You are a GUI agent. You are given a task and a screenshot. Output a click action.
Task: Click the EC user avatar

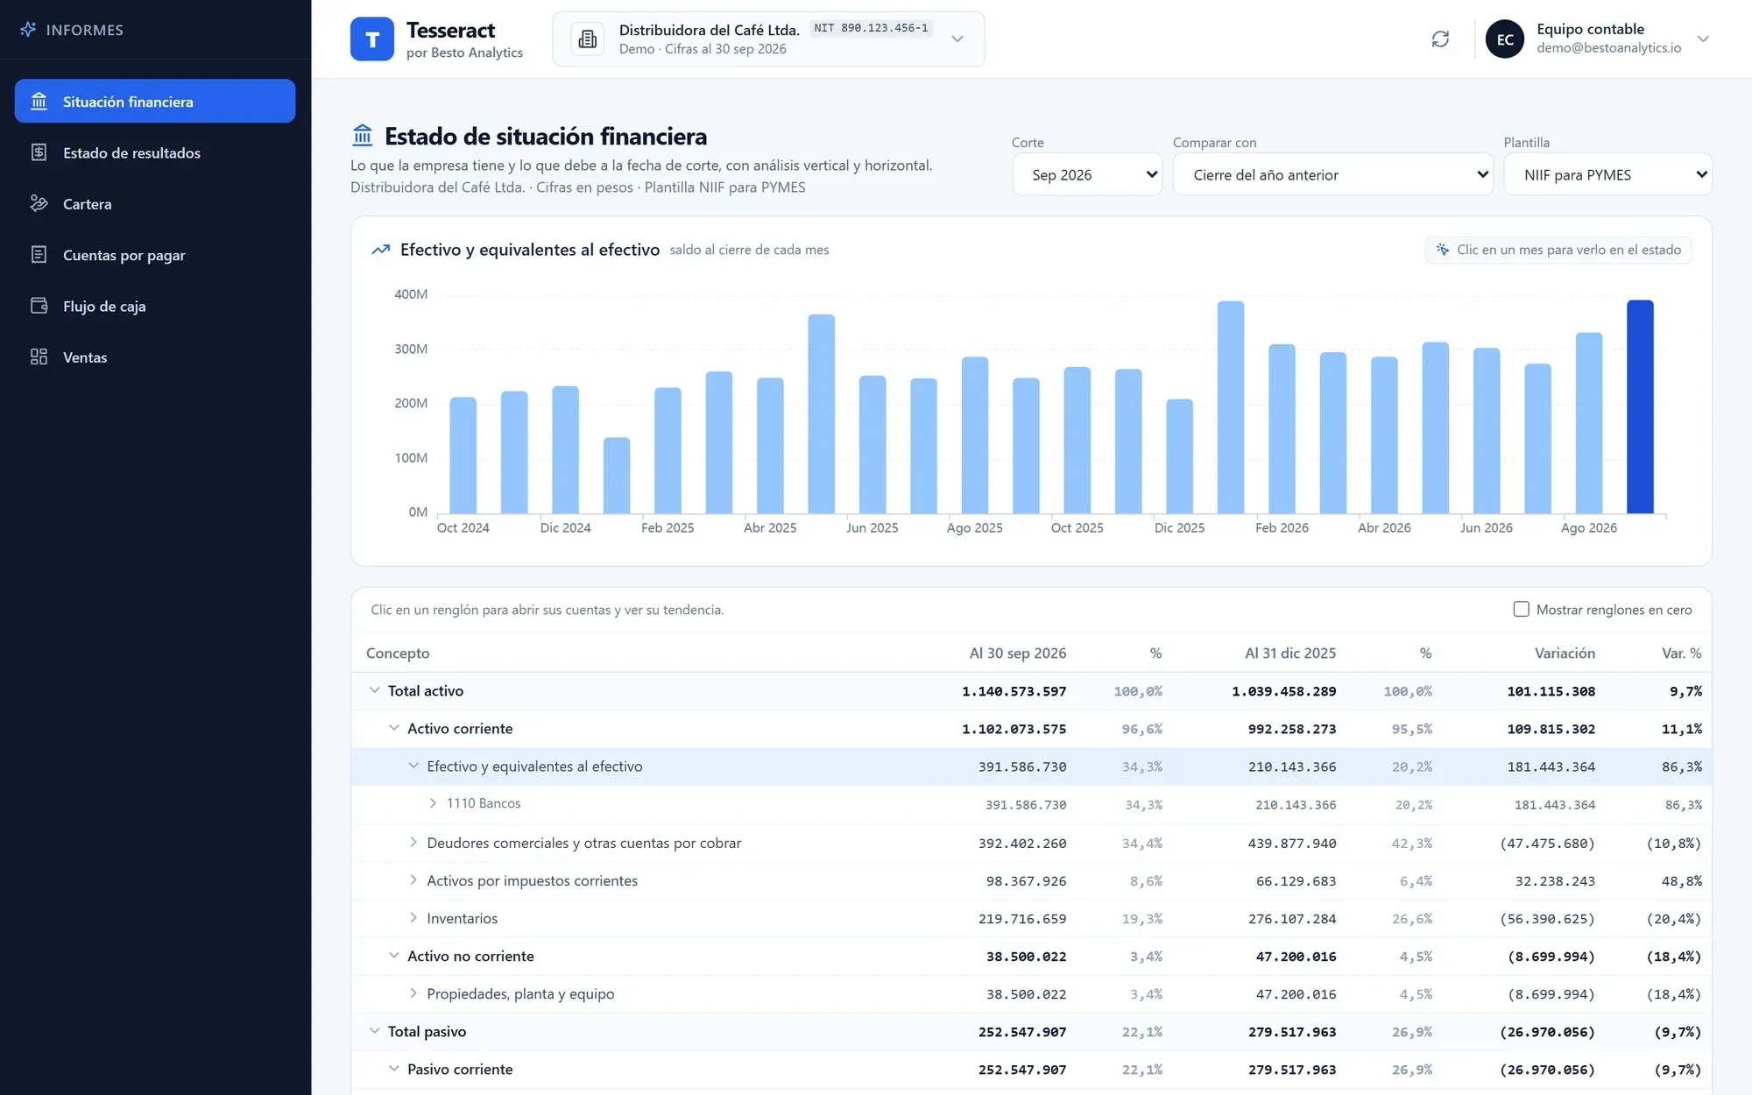click(1505, 39)
